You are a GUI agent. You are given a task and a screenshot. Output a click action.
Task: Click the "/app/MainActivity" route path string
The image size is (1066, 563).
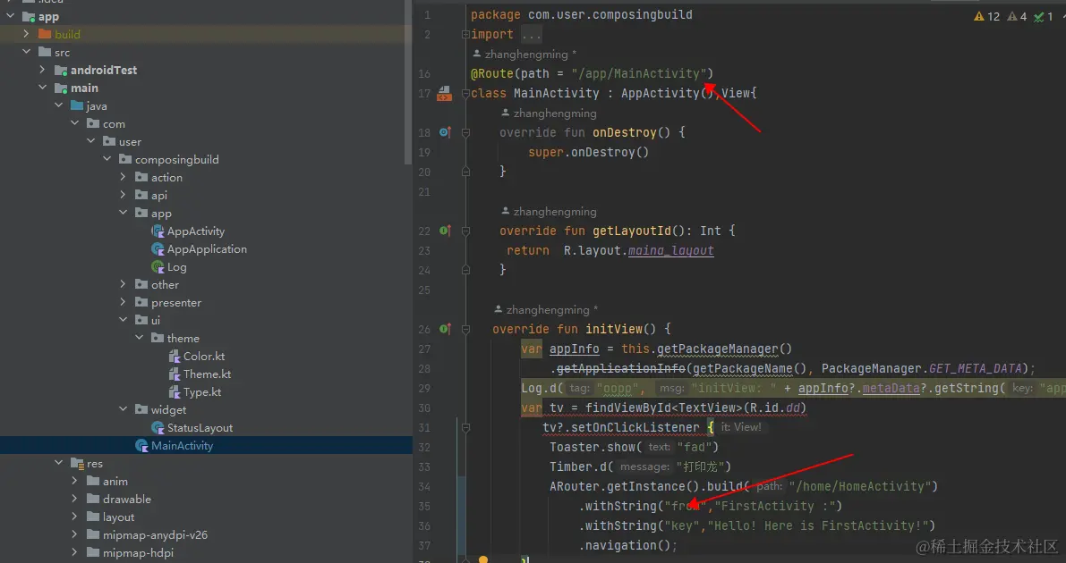tap(639, 73)
